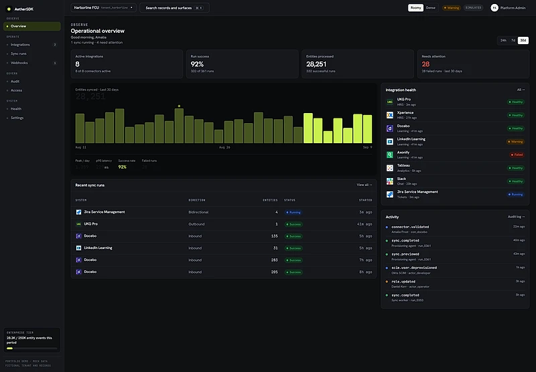
Task: Open the Harborline FCU tenant dropdown
Action: pos(103,7)
